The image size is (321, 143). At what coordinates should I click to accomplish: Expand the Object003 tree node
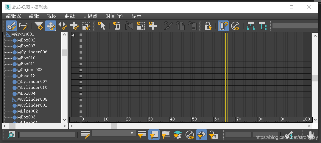(x=19, y=70)
